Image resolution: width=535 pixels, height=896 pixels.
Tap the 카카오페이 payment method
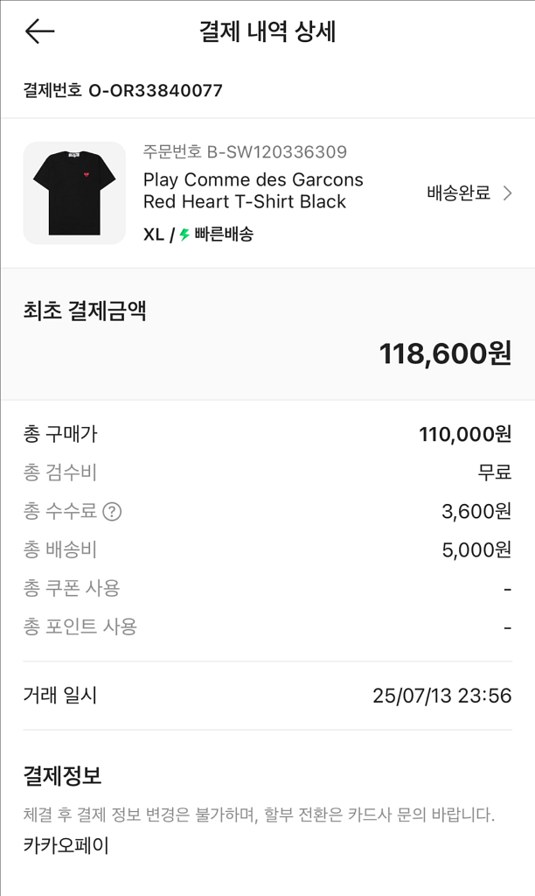[x=66, y=846]
